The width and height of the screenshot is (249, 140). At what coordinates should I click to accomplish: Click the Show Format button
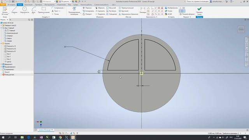click(x=187, y=14)
